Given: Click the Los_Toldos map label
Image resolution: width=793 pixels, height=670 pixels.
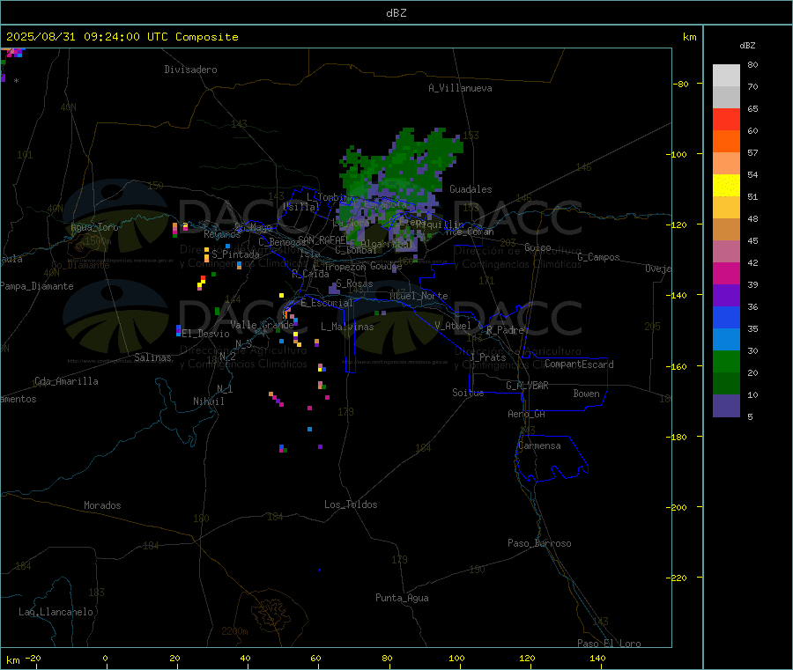Looking at the screenshot, I should tap(351, 504).
